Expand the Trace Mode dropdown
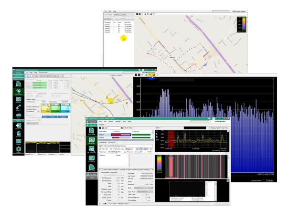The height and width of the screenshot is (210, 289). [x=146, y=191]
